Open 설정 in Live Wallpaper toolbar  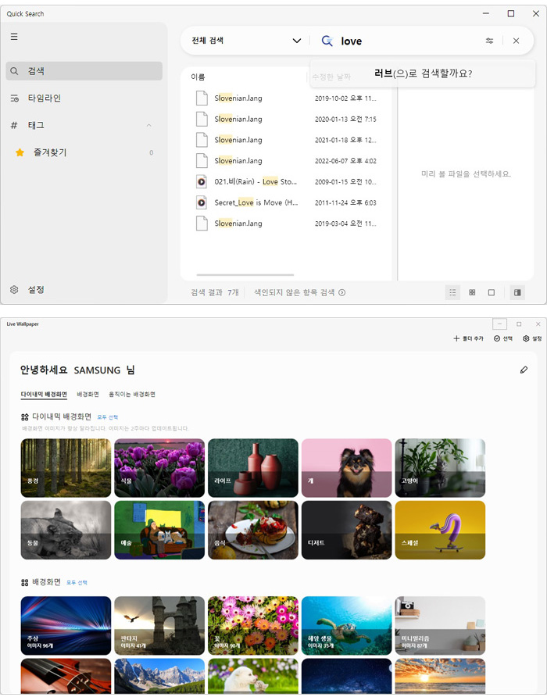point(532,338)
